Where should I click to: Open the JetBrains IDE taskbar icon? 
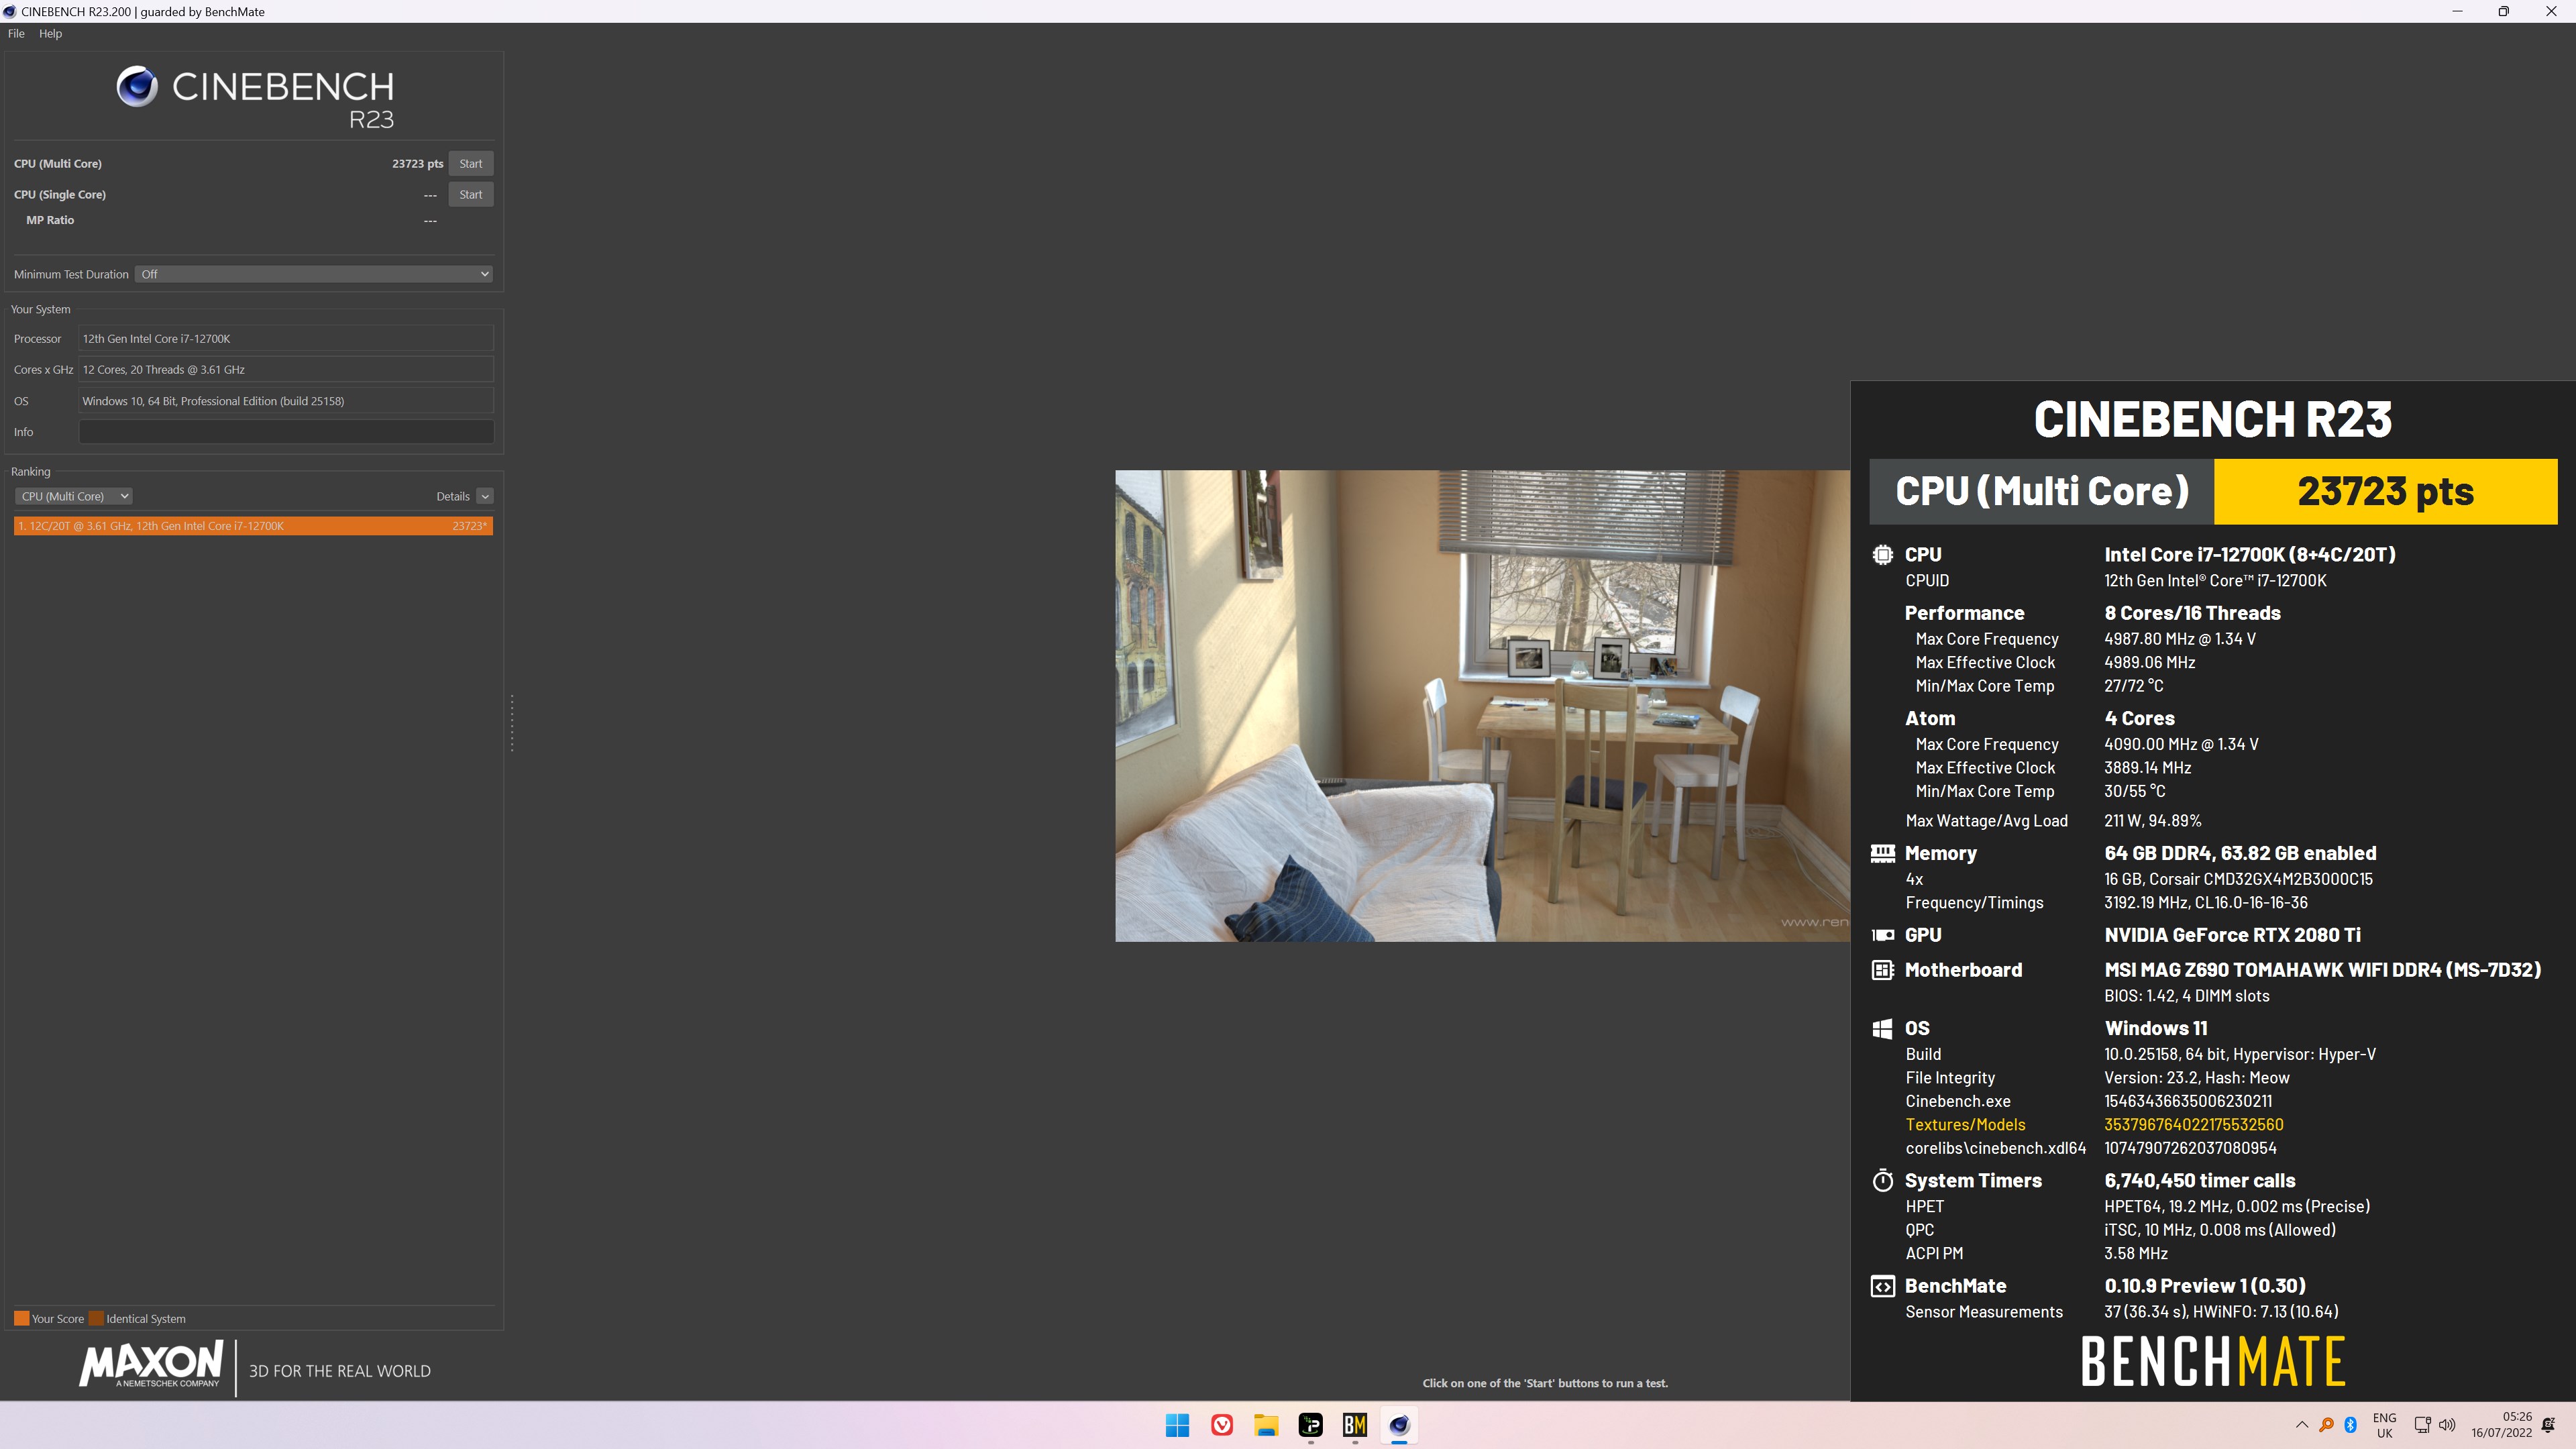click(x=1310, y=1425)
